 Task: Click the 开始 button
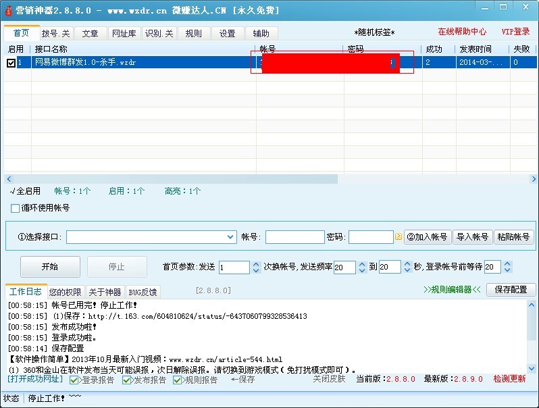[50, 267]
